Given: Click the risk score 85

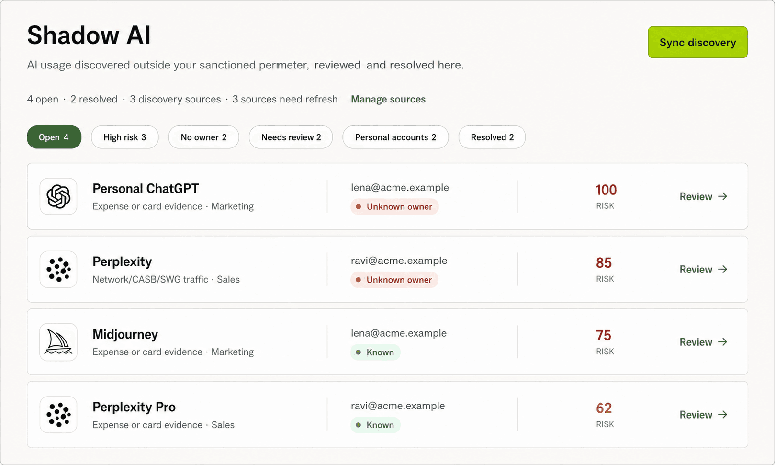Looking at the screenshot, I should tap(604, 263).
